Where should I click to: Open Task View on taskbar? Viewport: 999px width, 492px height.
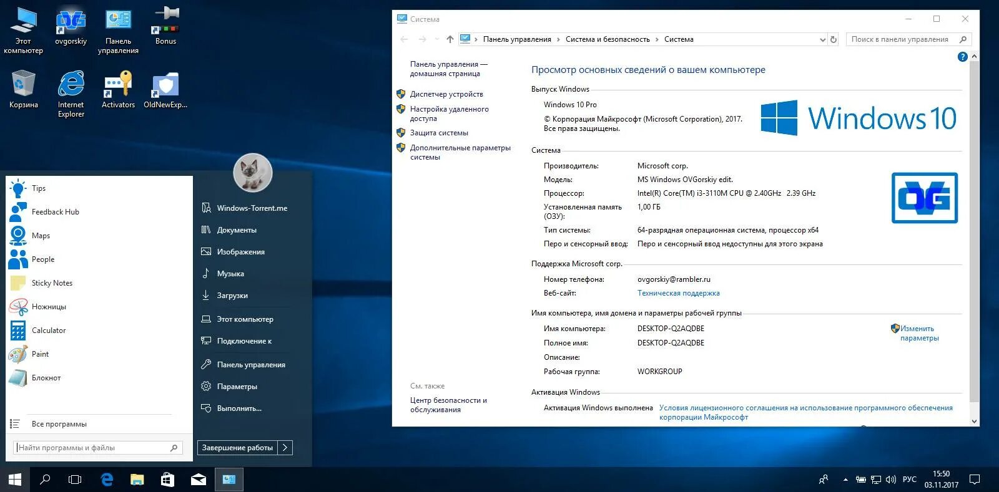(75, 480)
